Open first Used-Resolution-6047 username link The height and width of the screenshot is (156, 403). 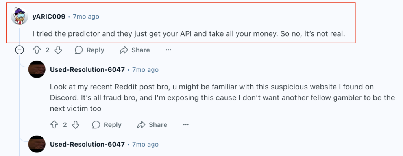87,69
